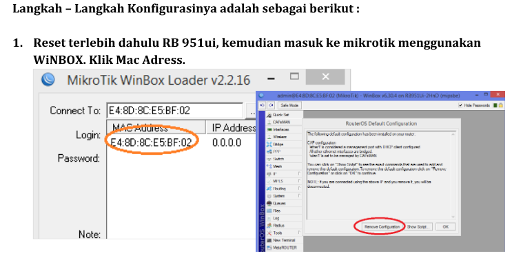
Task: Click the MetaROUTER icon
Action: pyautogui.click(x=269, y=248)
